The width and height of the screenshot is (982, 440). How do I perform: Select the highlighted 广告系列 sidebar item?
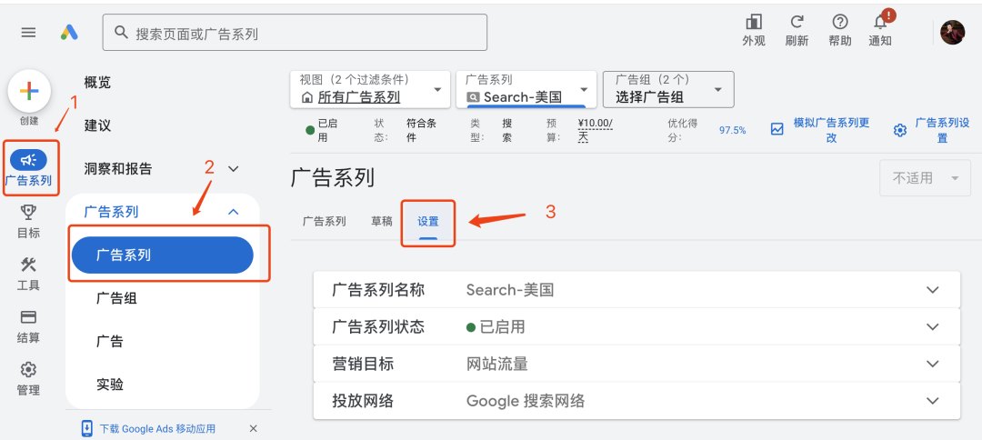point(162,255)
